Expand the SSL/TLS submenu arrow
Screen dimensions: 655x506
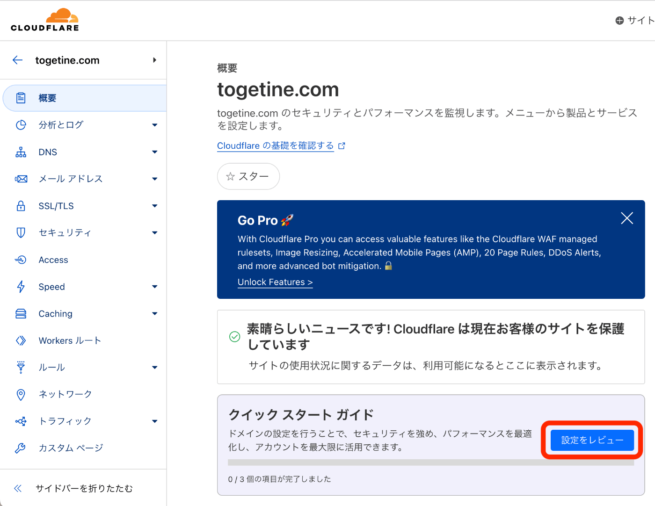(x=155, y=206)
